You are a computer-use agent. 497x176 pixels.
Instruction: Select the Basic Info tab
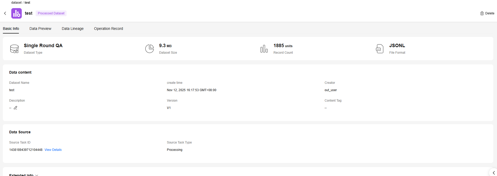click(x=11, y=29)
